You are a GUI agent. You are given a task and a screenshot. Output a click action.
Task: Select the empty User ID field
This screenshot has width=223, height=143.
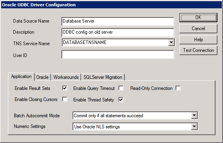(118, 54)
